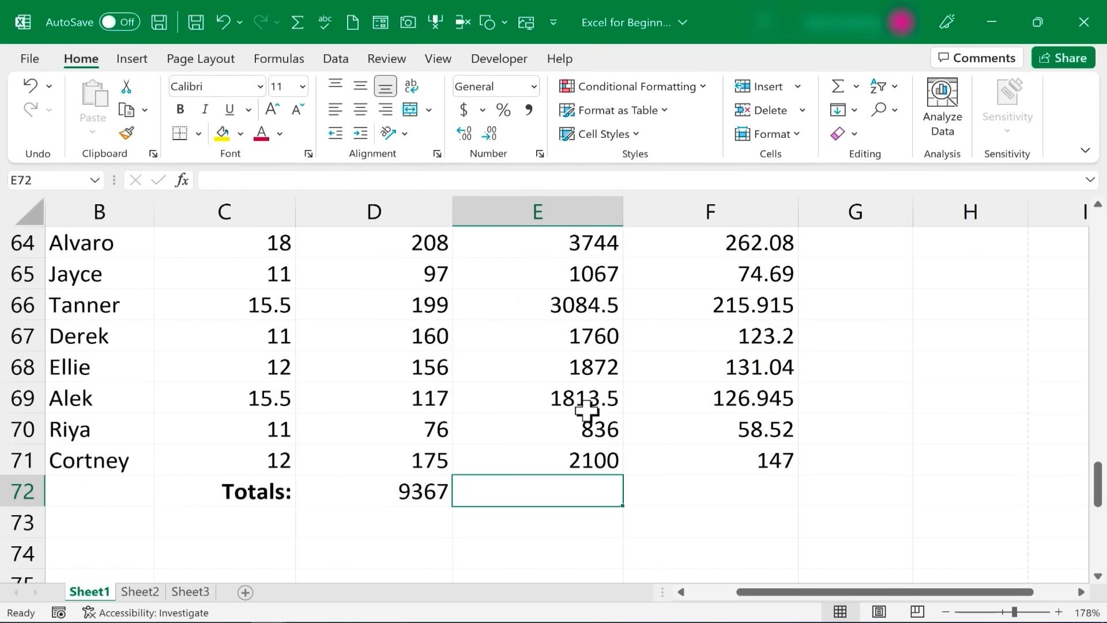Viewport: 1107px width, 623px height.
Task: Apply Comma Style format
Action: tap(529, 110)
